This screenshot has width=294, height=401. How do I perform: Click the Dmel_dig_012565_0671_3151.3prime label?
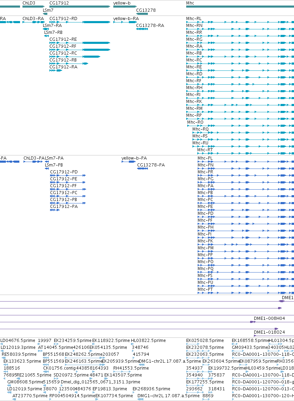[x=100, y=382]
